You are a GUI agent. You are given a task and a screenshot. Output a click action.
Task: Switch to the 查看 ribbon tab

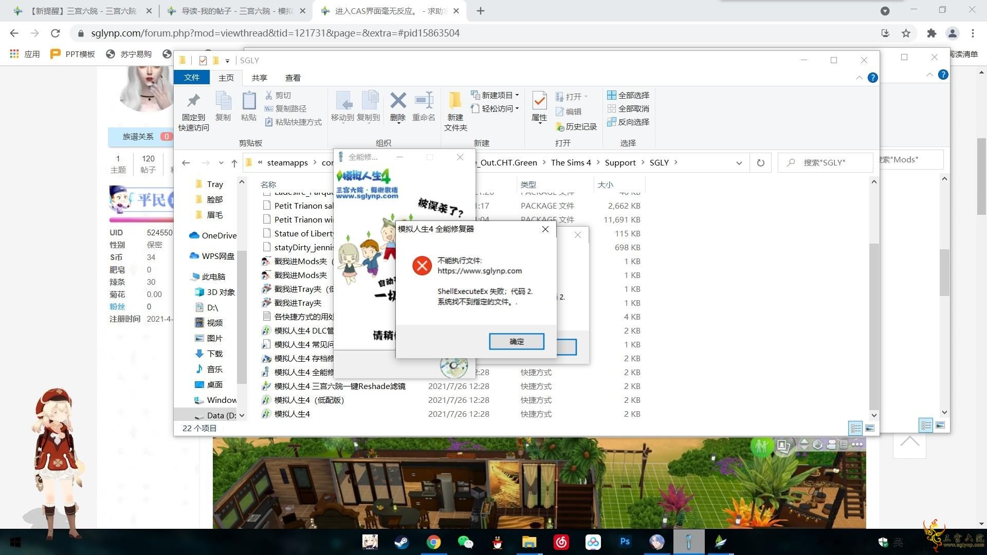click(x=293, y=78)
